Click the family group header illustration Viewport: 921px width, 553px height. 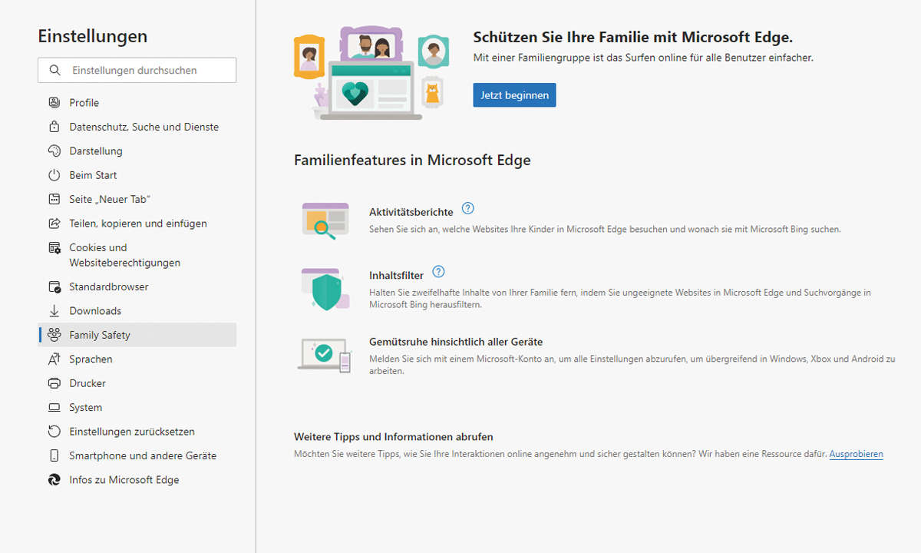pos(371,73)
